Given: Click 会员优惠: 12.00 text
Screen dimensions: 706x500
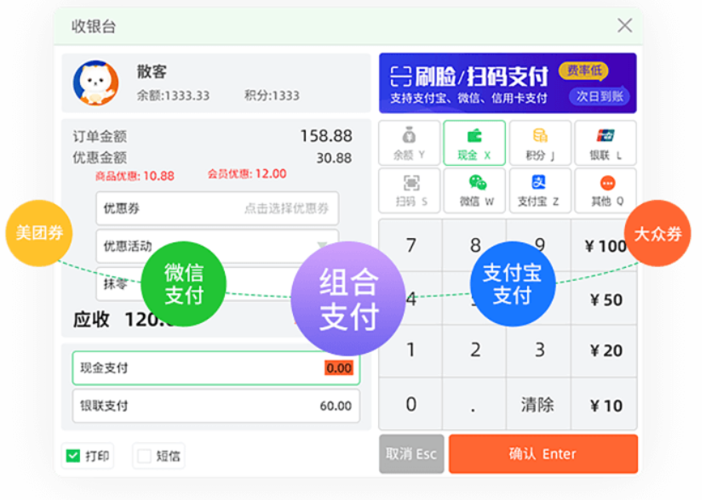Looking at the screenshot, I should coord(247,174).
